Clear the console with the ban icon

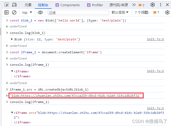[14, 12]
